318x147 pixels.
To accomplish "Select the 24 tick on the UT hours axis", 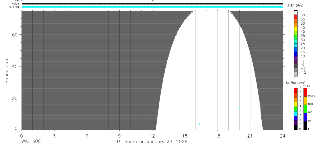I will (x=283, y=136).
